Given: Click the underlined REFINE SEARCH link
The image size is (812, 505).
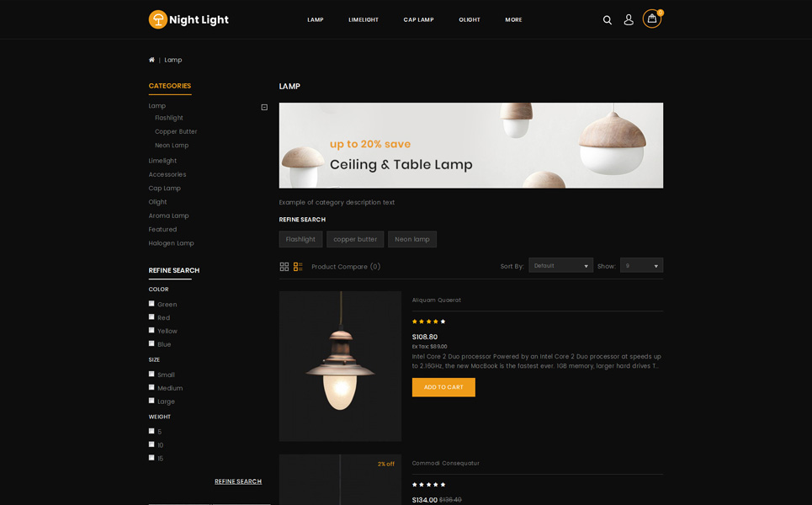Looking at the screenshot, I should pyautogui.click(x=238, y=481).
